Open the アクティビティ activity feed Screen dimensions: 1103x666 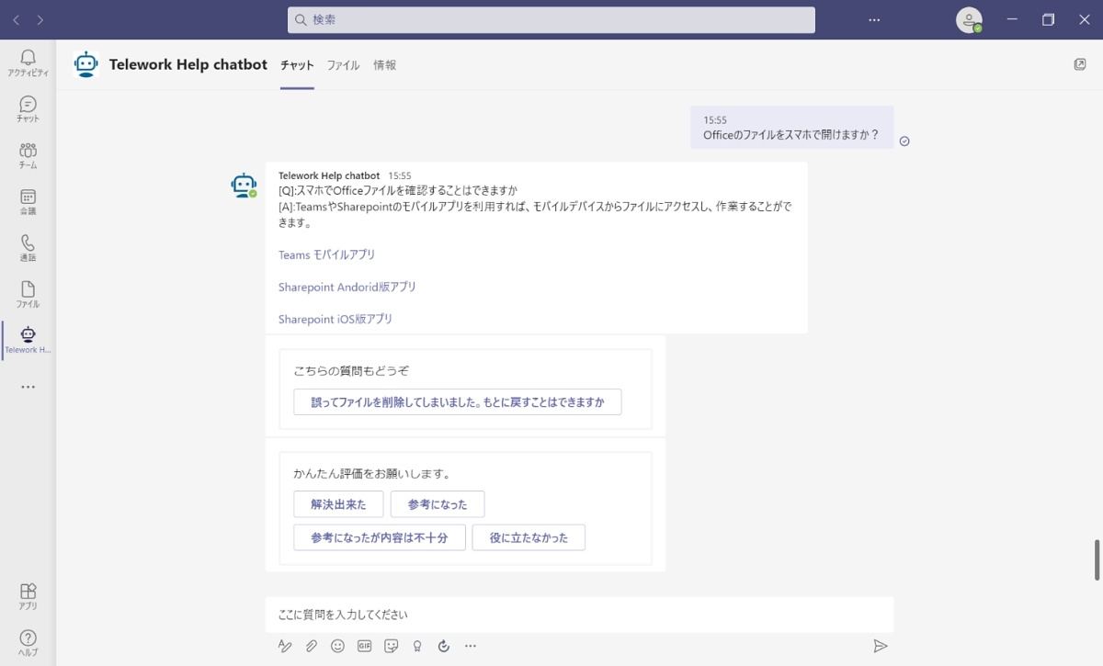click(x=28, y=63)
